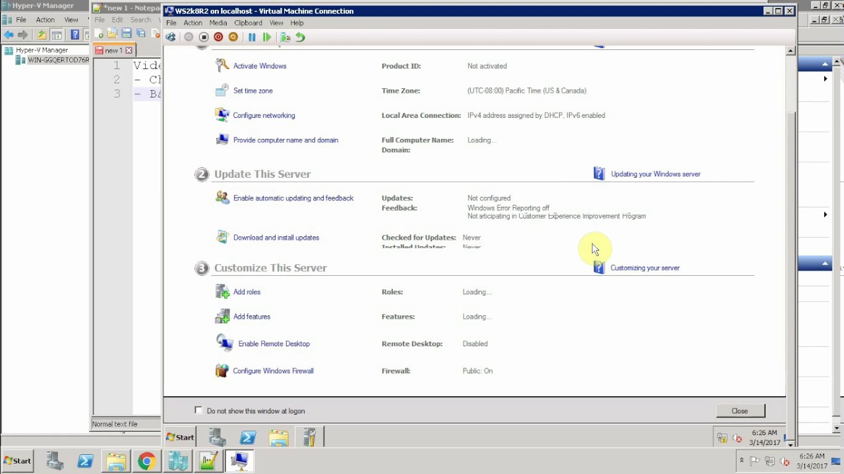Click the Add features icon
Viewport: 844px width, 474px height.
coord(222,317)
